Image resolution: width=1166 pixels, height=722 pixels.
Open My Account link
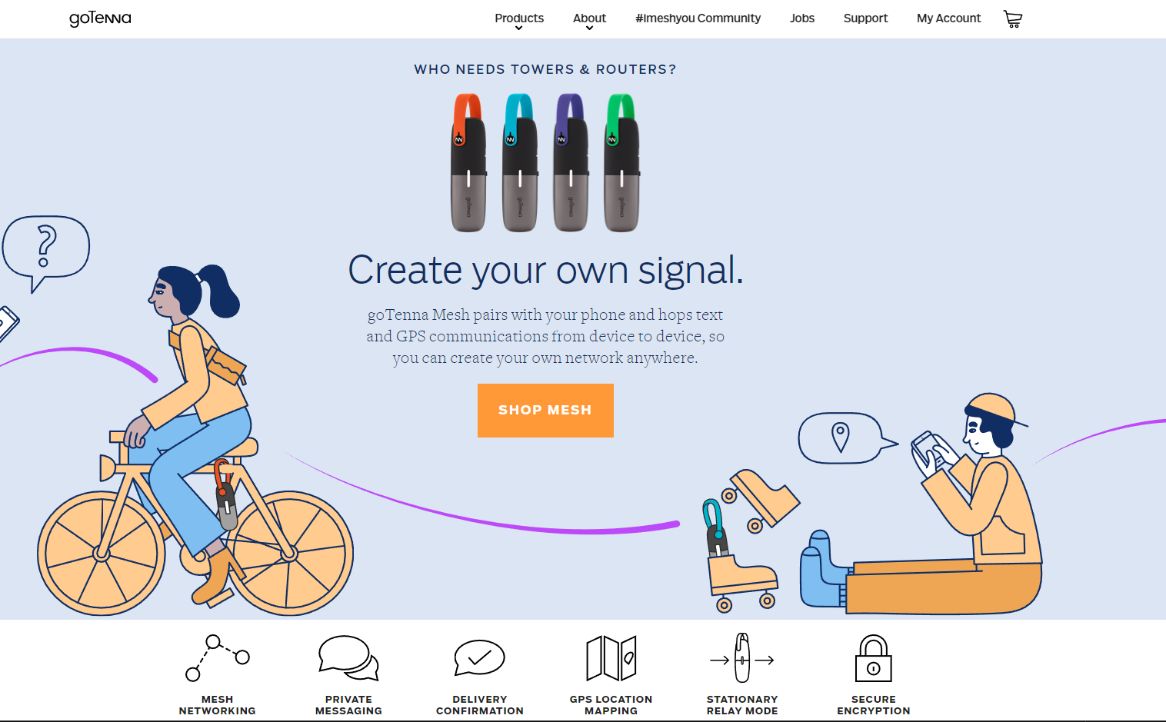948,18
